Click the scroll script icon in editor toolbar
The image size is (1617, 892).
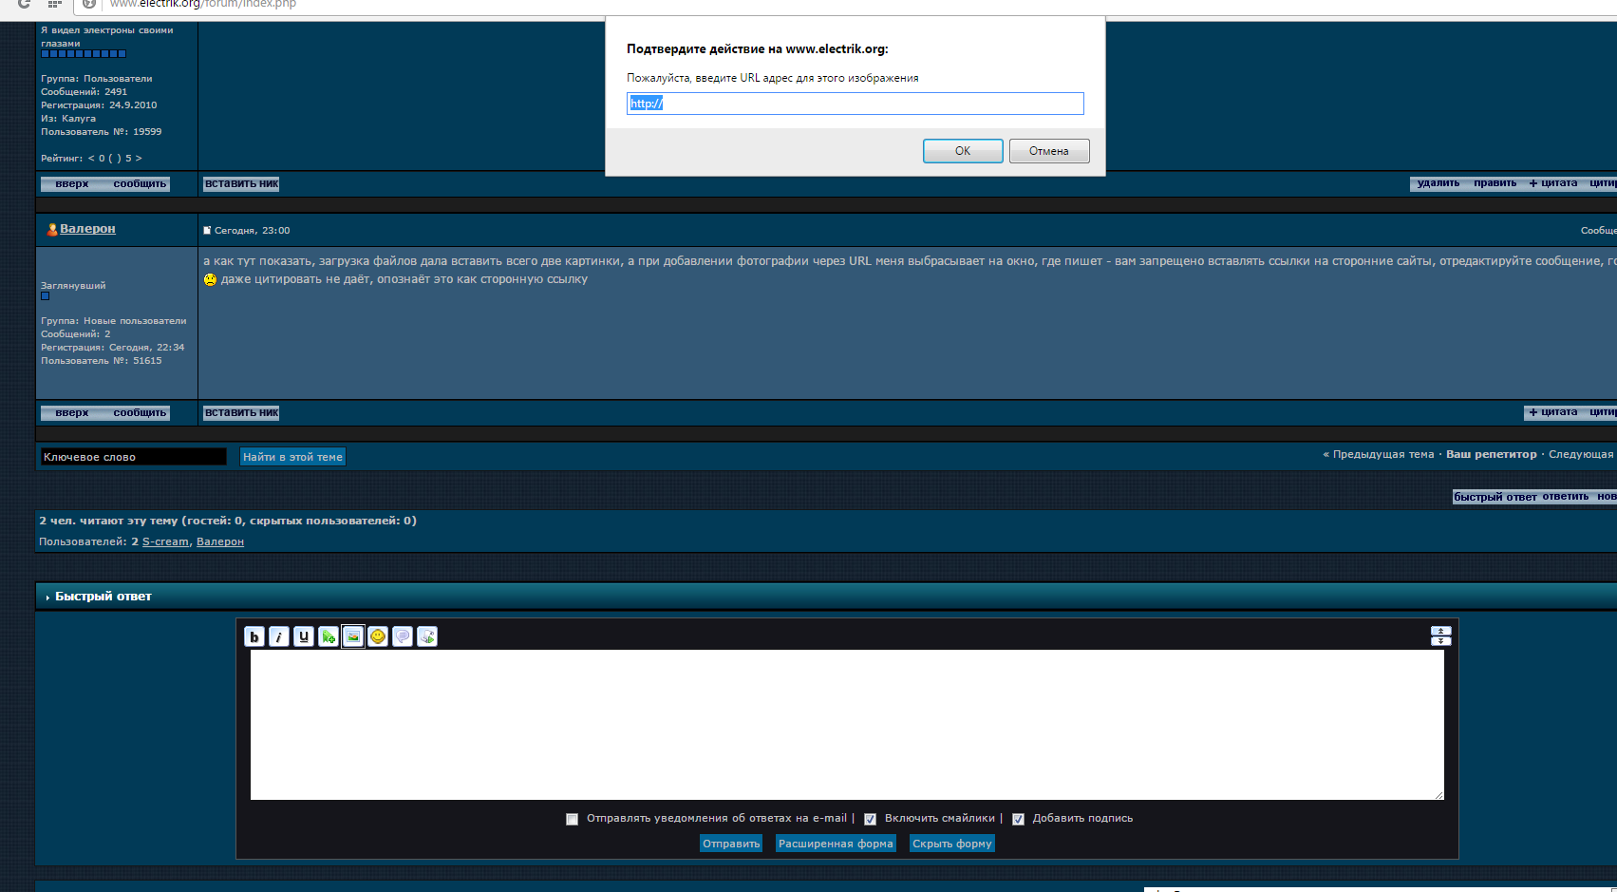pos(427,636)
